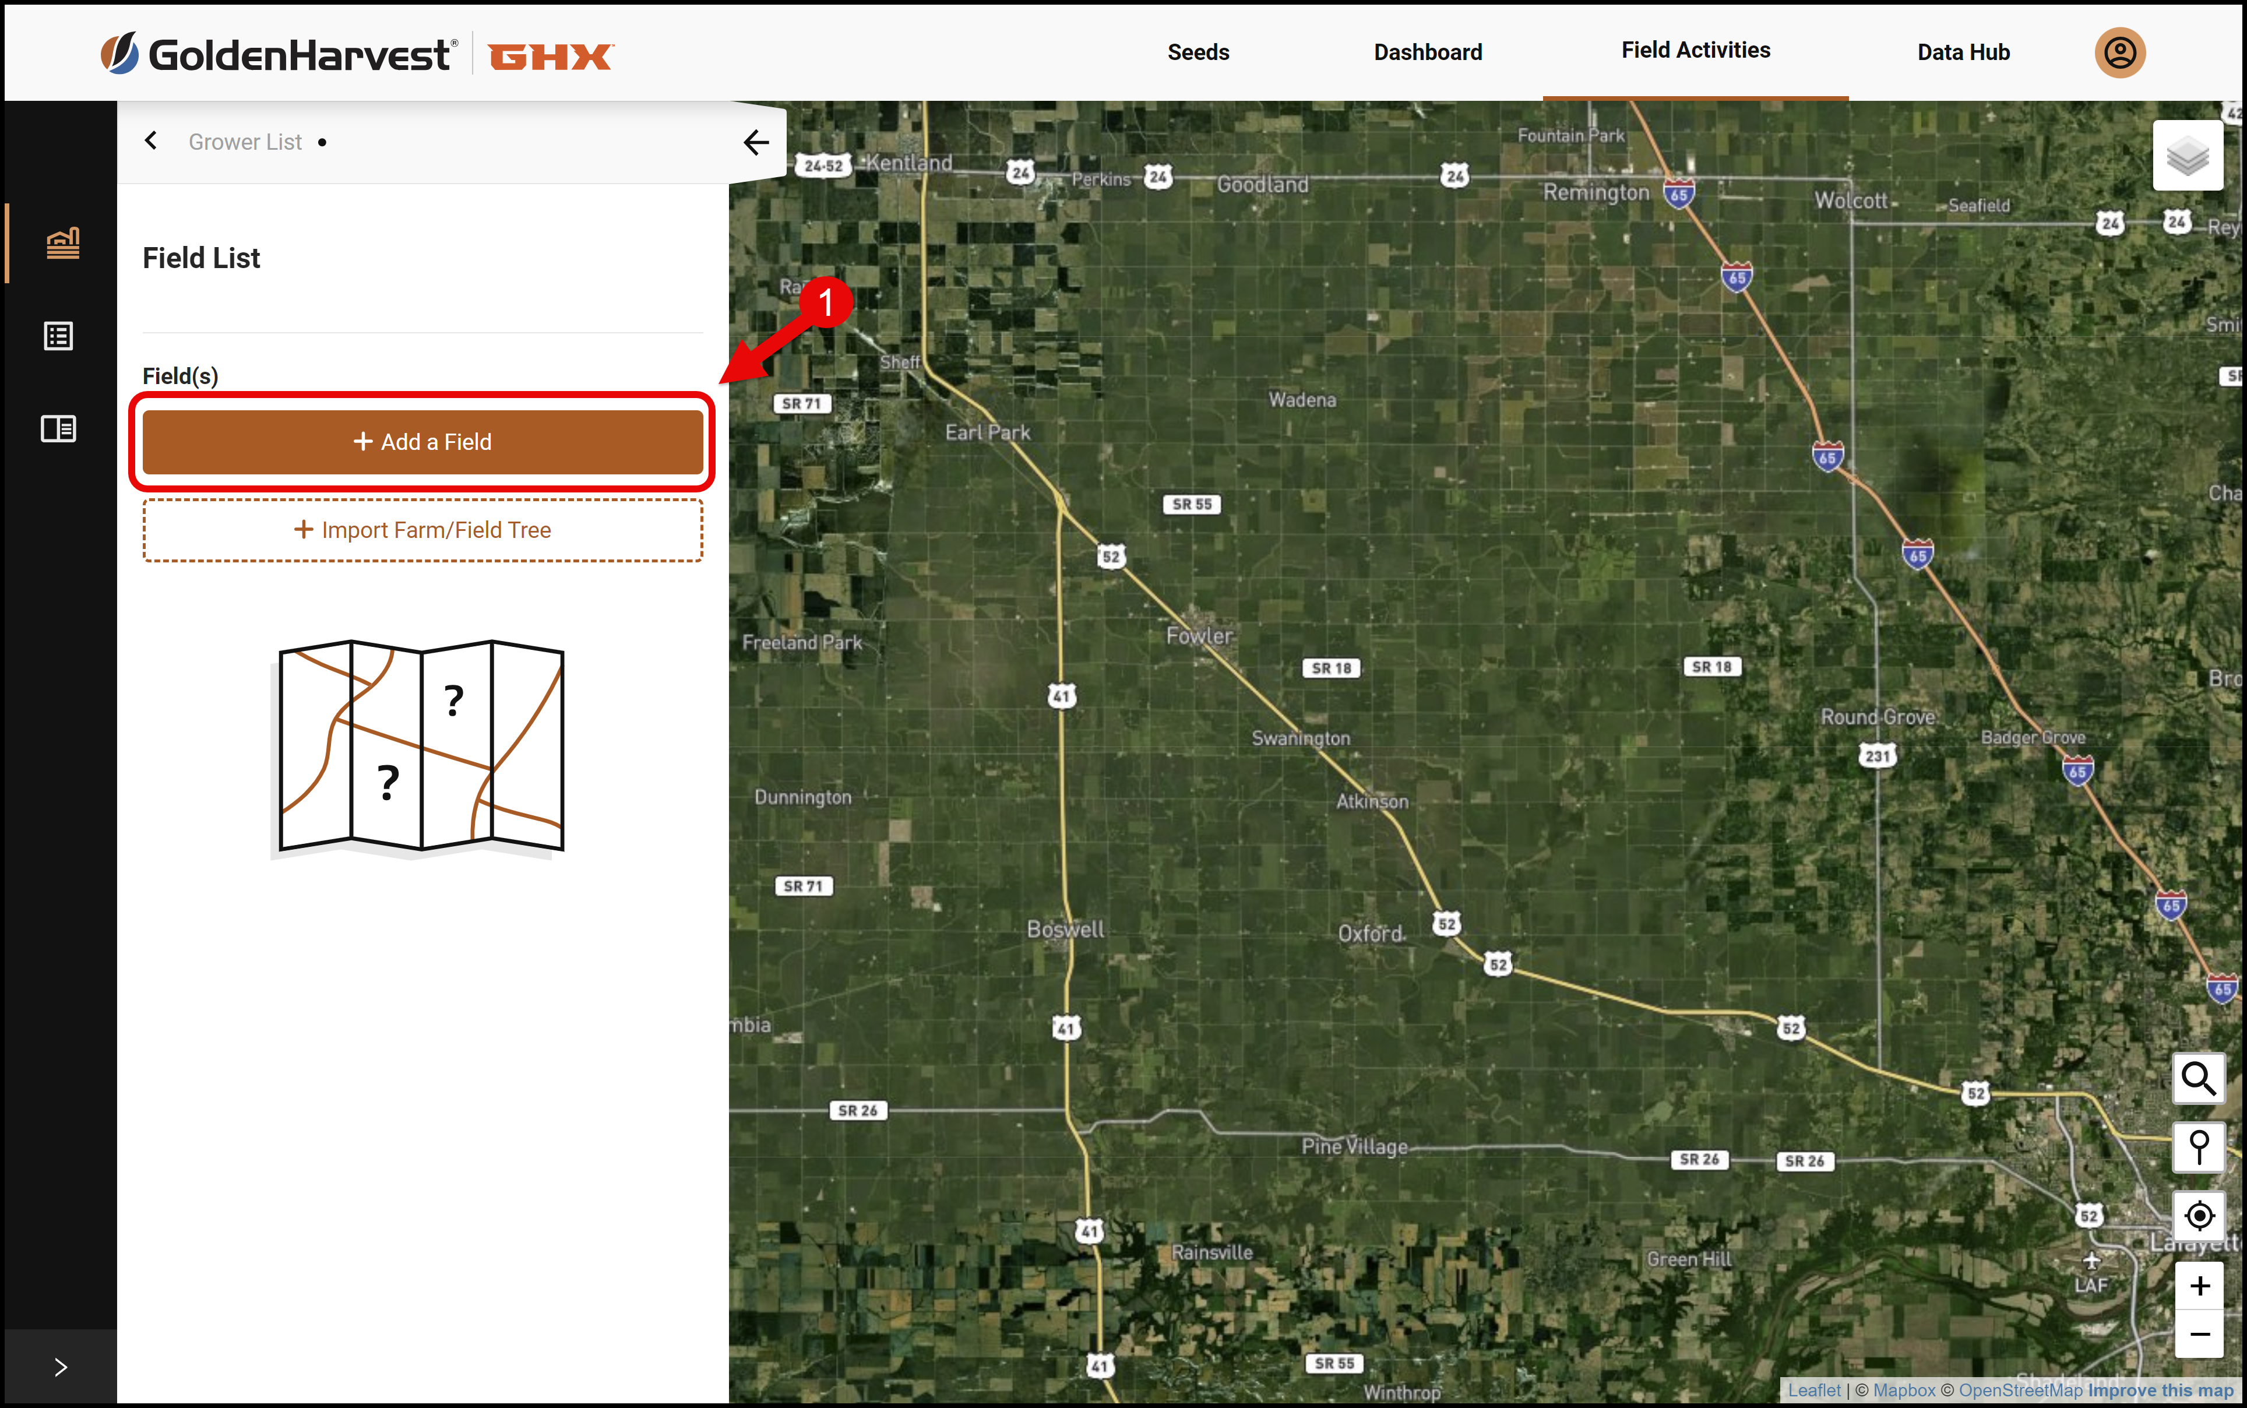This screenshot has width=2247, height=1408.
Task: Click the Wadena label on map
Action: pos(1302,399)
